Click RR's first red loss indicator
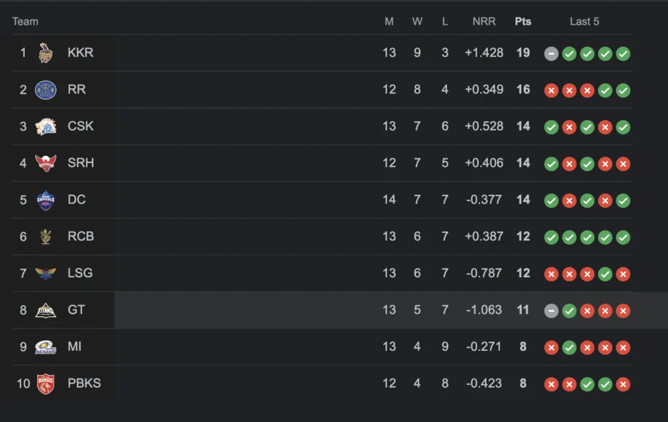Image resolution: width=668 pixels, height=422 pixels. 551,90
